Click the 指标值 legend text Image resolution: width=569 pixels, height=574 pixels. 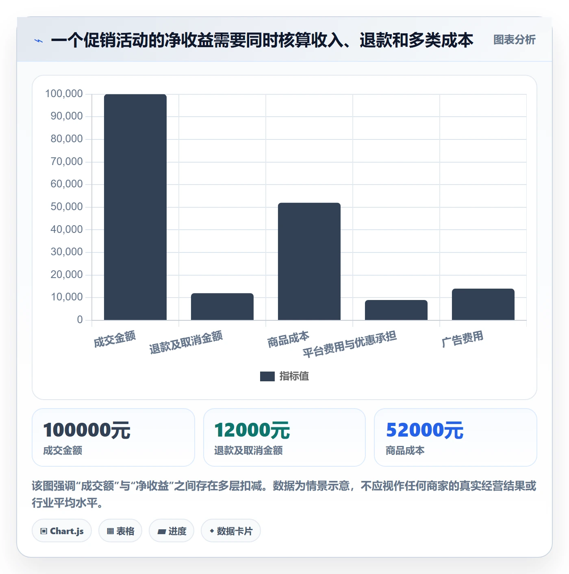(x=294, y=376)
